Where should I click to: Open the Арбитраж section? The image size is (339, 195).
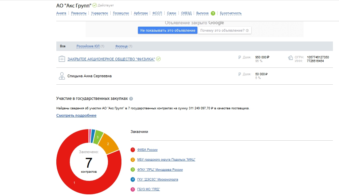pos(141,13)
